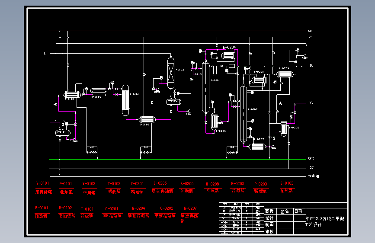
Task: Click the 职责 title block header
Action: tap(269, 211)
